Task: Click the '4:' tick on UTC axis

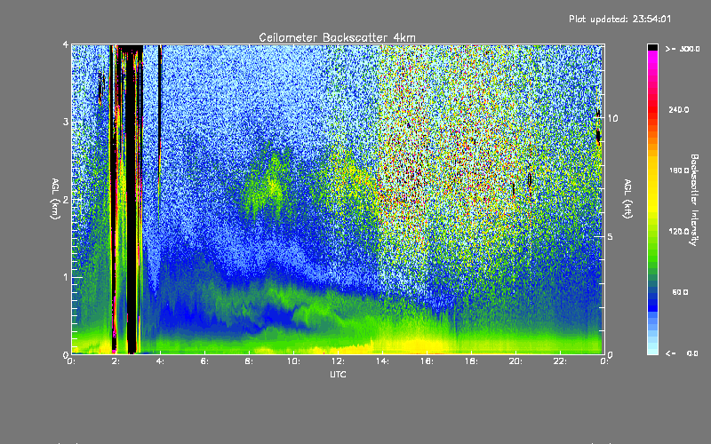Action: coord(161,361)
